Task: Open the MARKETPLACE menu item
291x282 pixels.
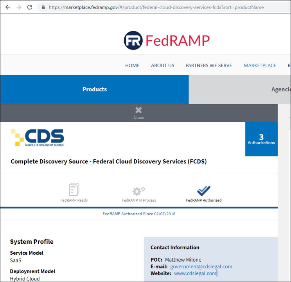Action: coord(260,65)
